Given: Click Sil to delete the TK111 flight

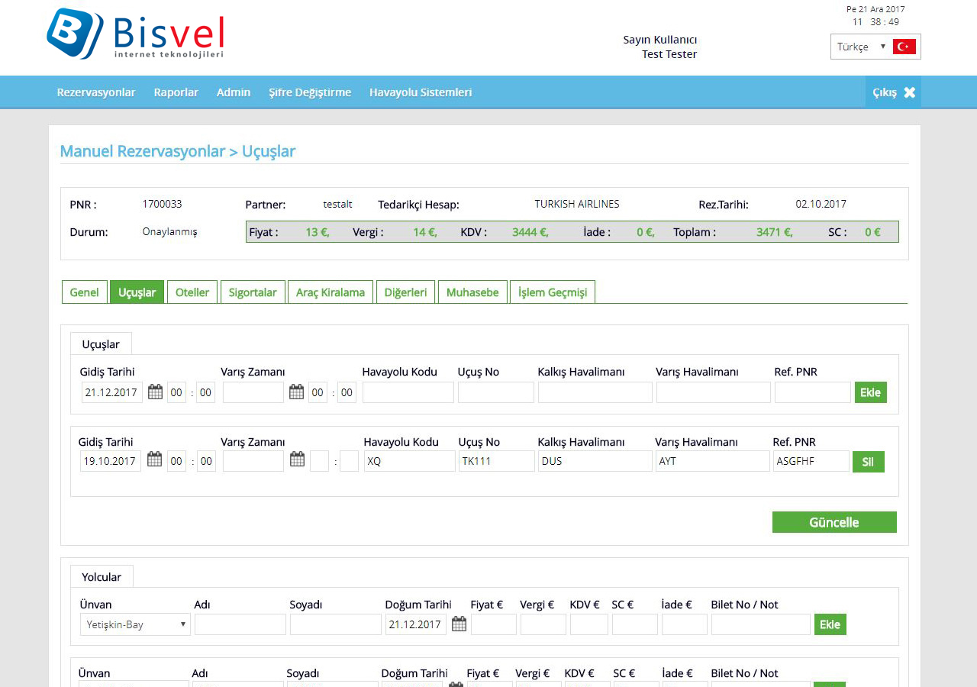Looking at the screenshot, I should tap(868, 462).
